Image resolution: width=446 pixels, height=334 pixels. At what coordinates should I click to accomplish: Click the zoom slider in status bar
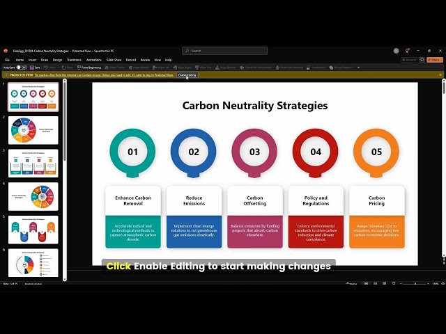(415, 283)
